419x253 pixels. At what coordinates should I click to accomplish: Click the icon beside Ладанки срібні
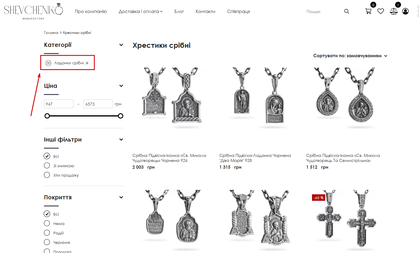pos(48,63)
